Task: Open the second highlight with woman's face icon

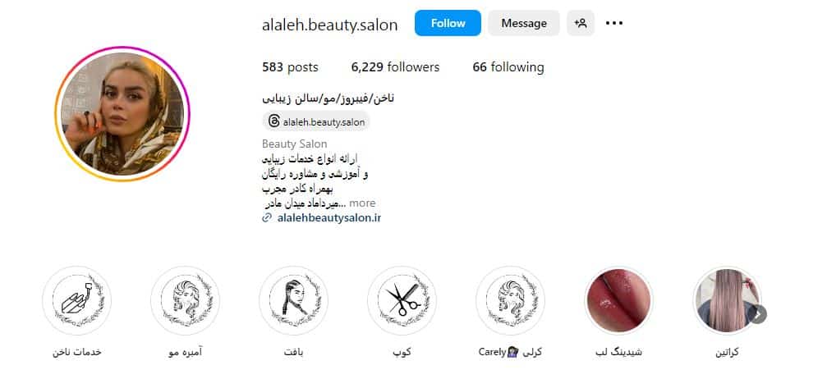Action: [185, 300]
